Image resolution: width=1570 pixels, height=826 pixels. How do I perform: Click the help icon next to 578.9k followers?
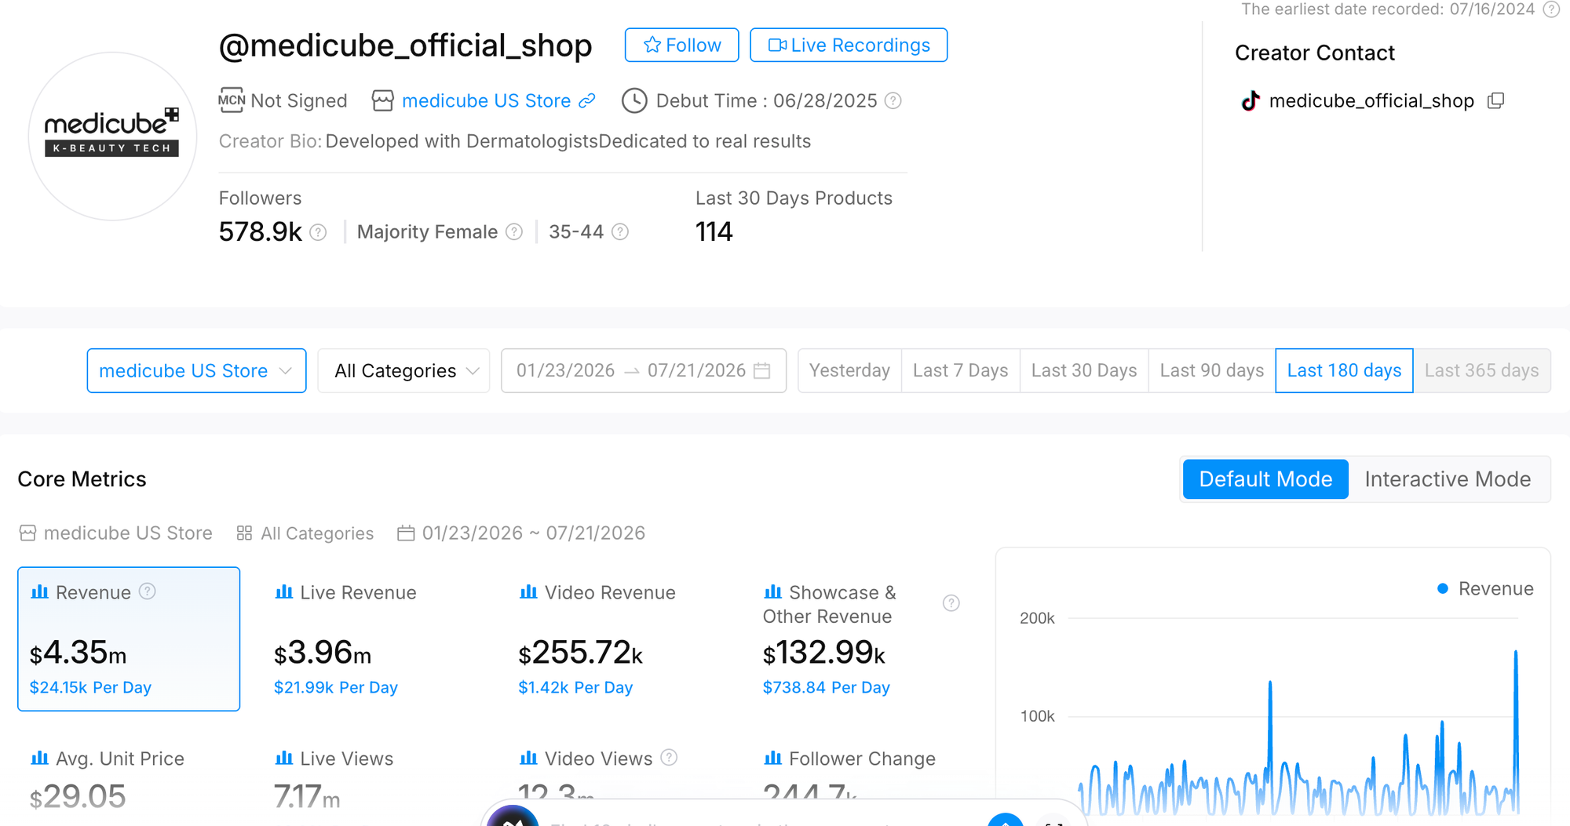click(318, 232)
